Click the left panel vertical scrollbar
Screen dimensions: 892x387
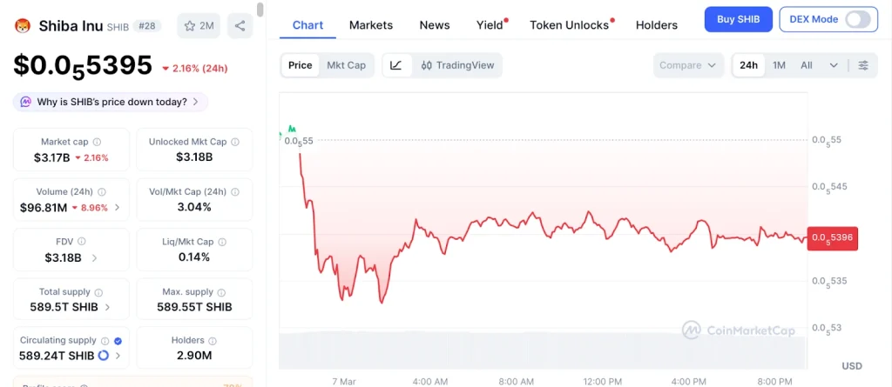coord(261,10)
